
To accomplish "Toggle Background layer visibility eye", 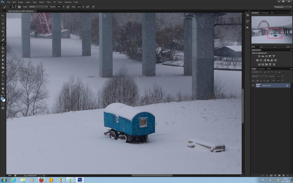I will [253, 86].
